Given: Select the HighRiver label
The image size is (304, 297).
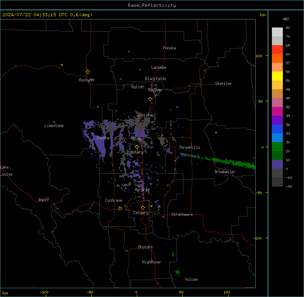Looking at the screenshot, I should coord(152,262).
